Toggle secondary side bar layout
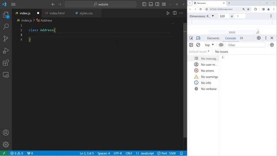The height and width of the screenshot is (156, 277). pyautogui.click(x=157, y=4)
